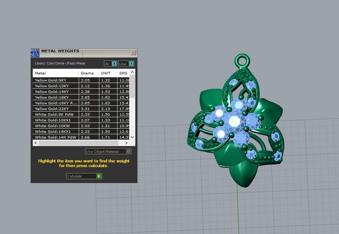Close the Metal Weights panel

point(134,53)
